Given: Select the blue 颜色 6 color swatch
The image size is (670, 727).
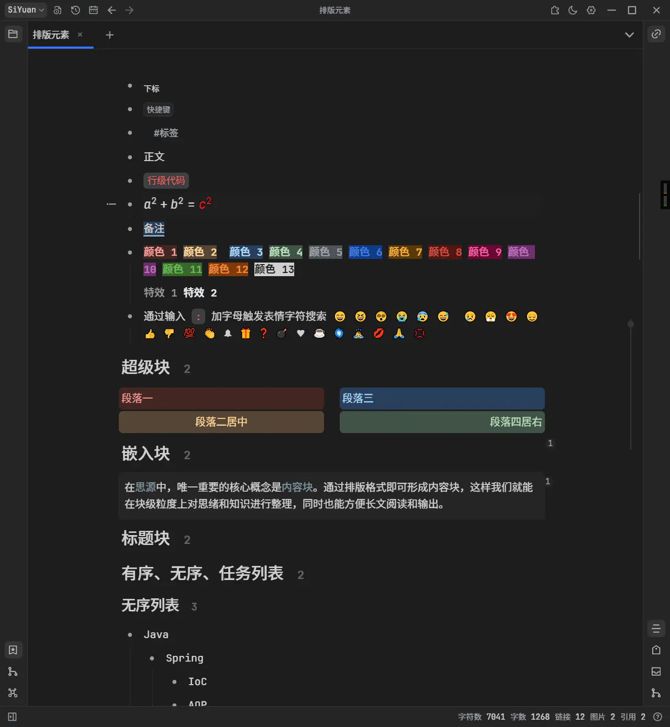Looking at the screenshot, I should 365,252.
